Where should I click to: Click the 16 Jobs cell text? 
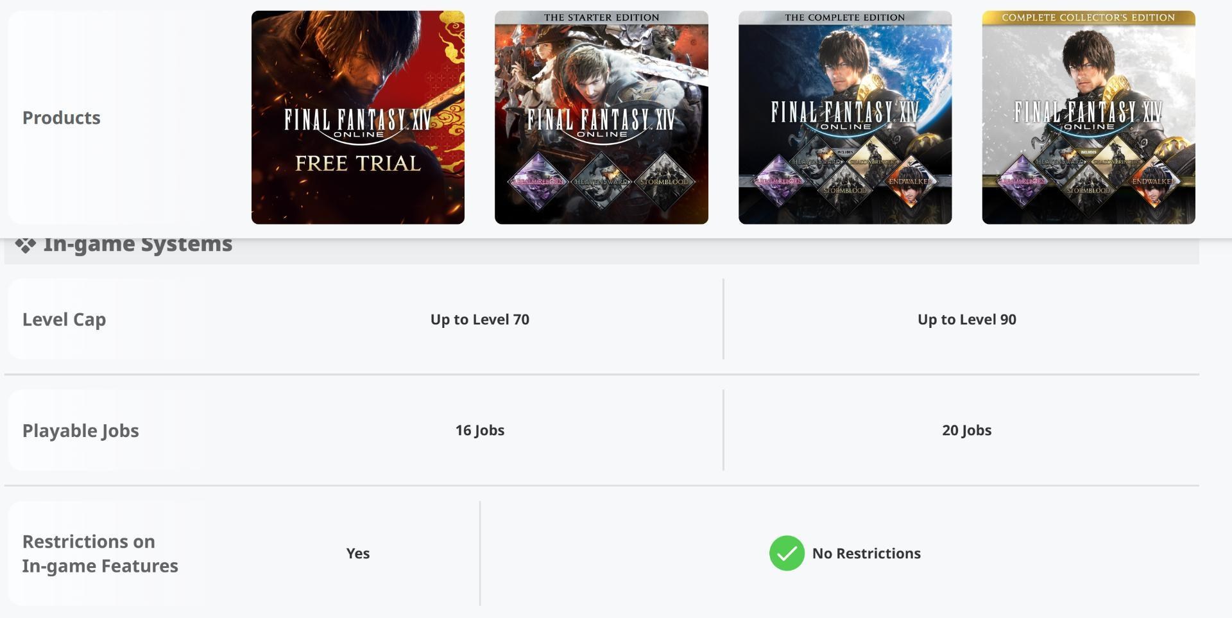[480, 431]
